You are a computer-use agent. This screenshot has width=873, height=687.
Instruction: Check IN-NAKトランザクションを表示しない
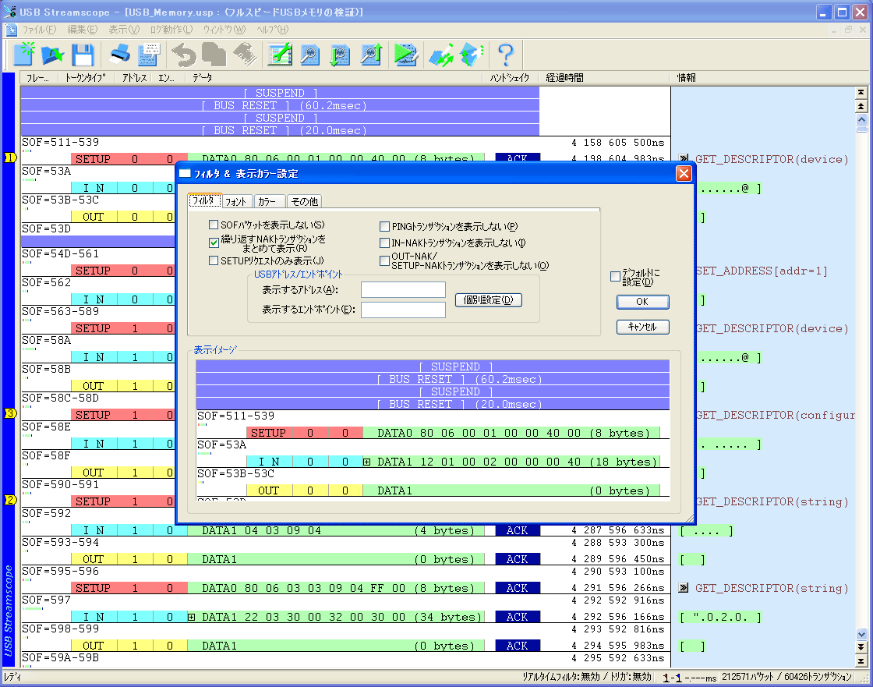coord(384,243)
